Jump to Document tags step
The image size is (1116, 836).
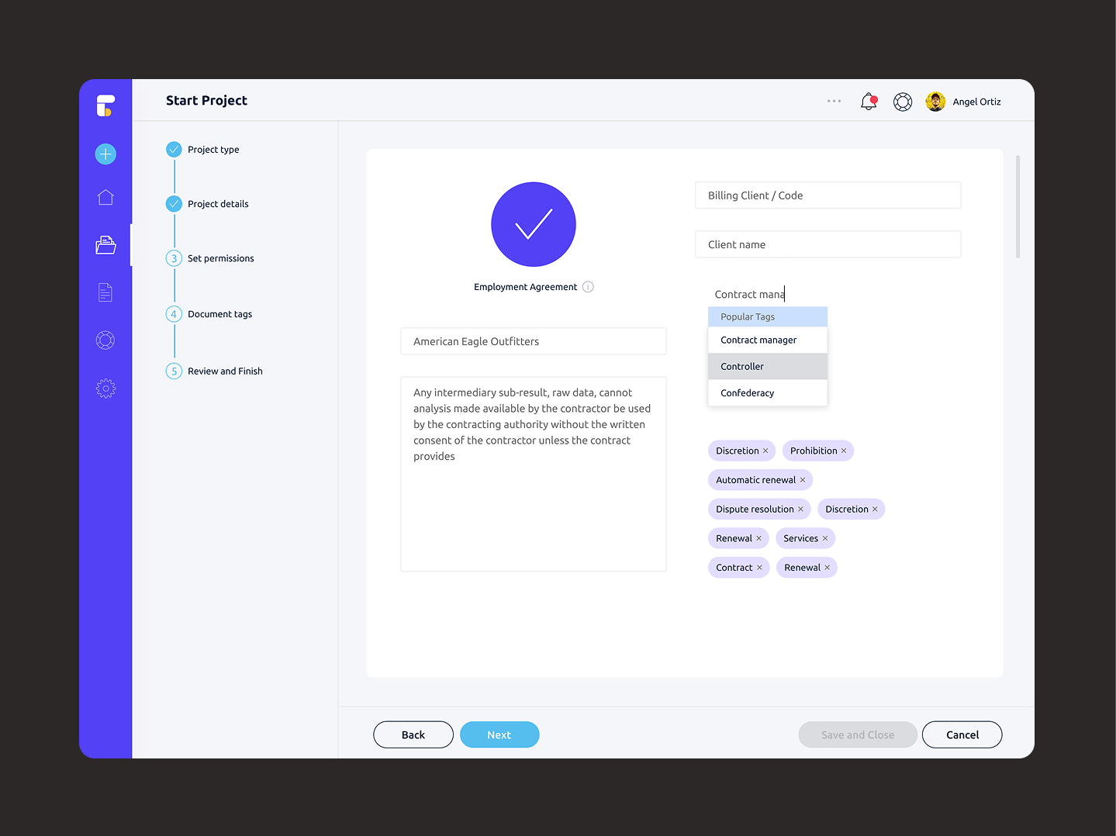(x=219, y=315)
